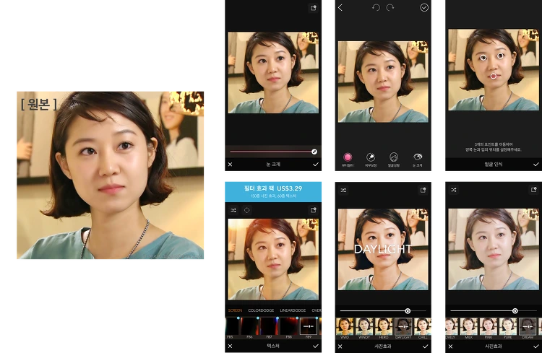Compare original in the CREAM panel

click(x=534, y=190)
